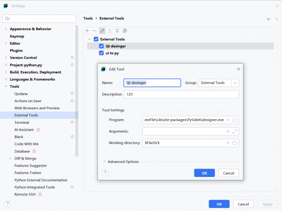The image size is (282, 211).
Task: Insert macro into the Arguments field
Action: click(x=228, y=131)
